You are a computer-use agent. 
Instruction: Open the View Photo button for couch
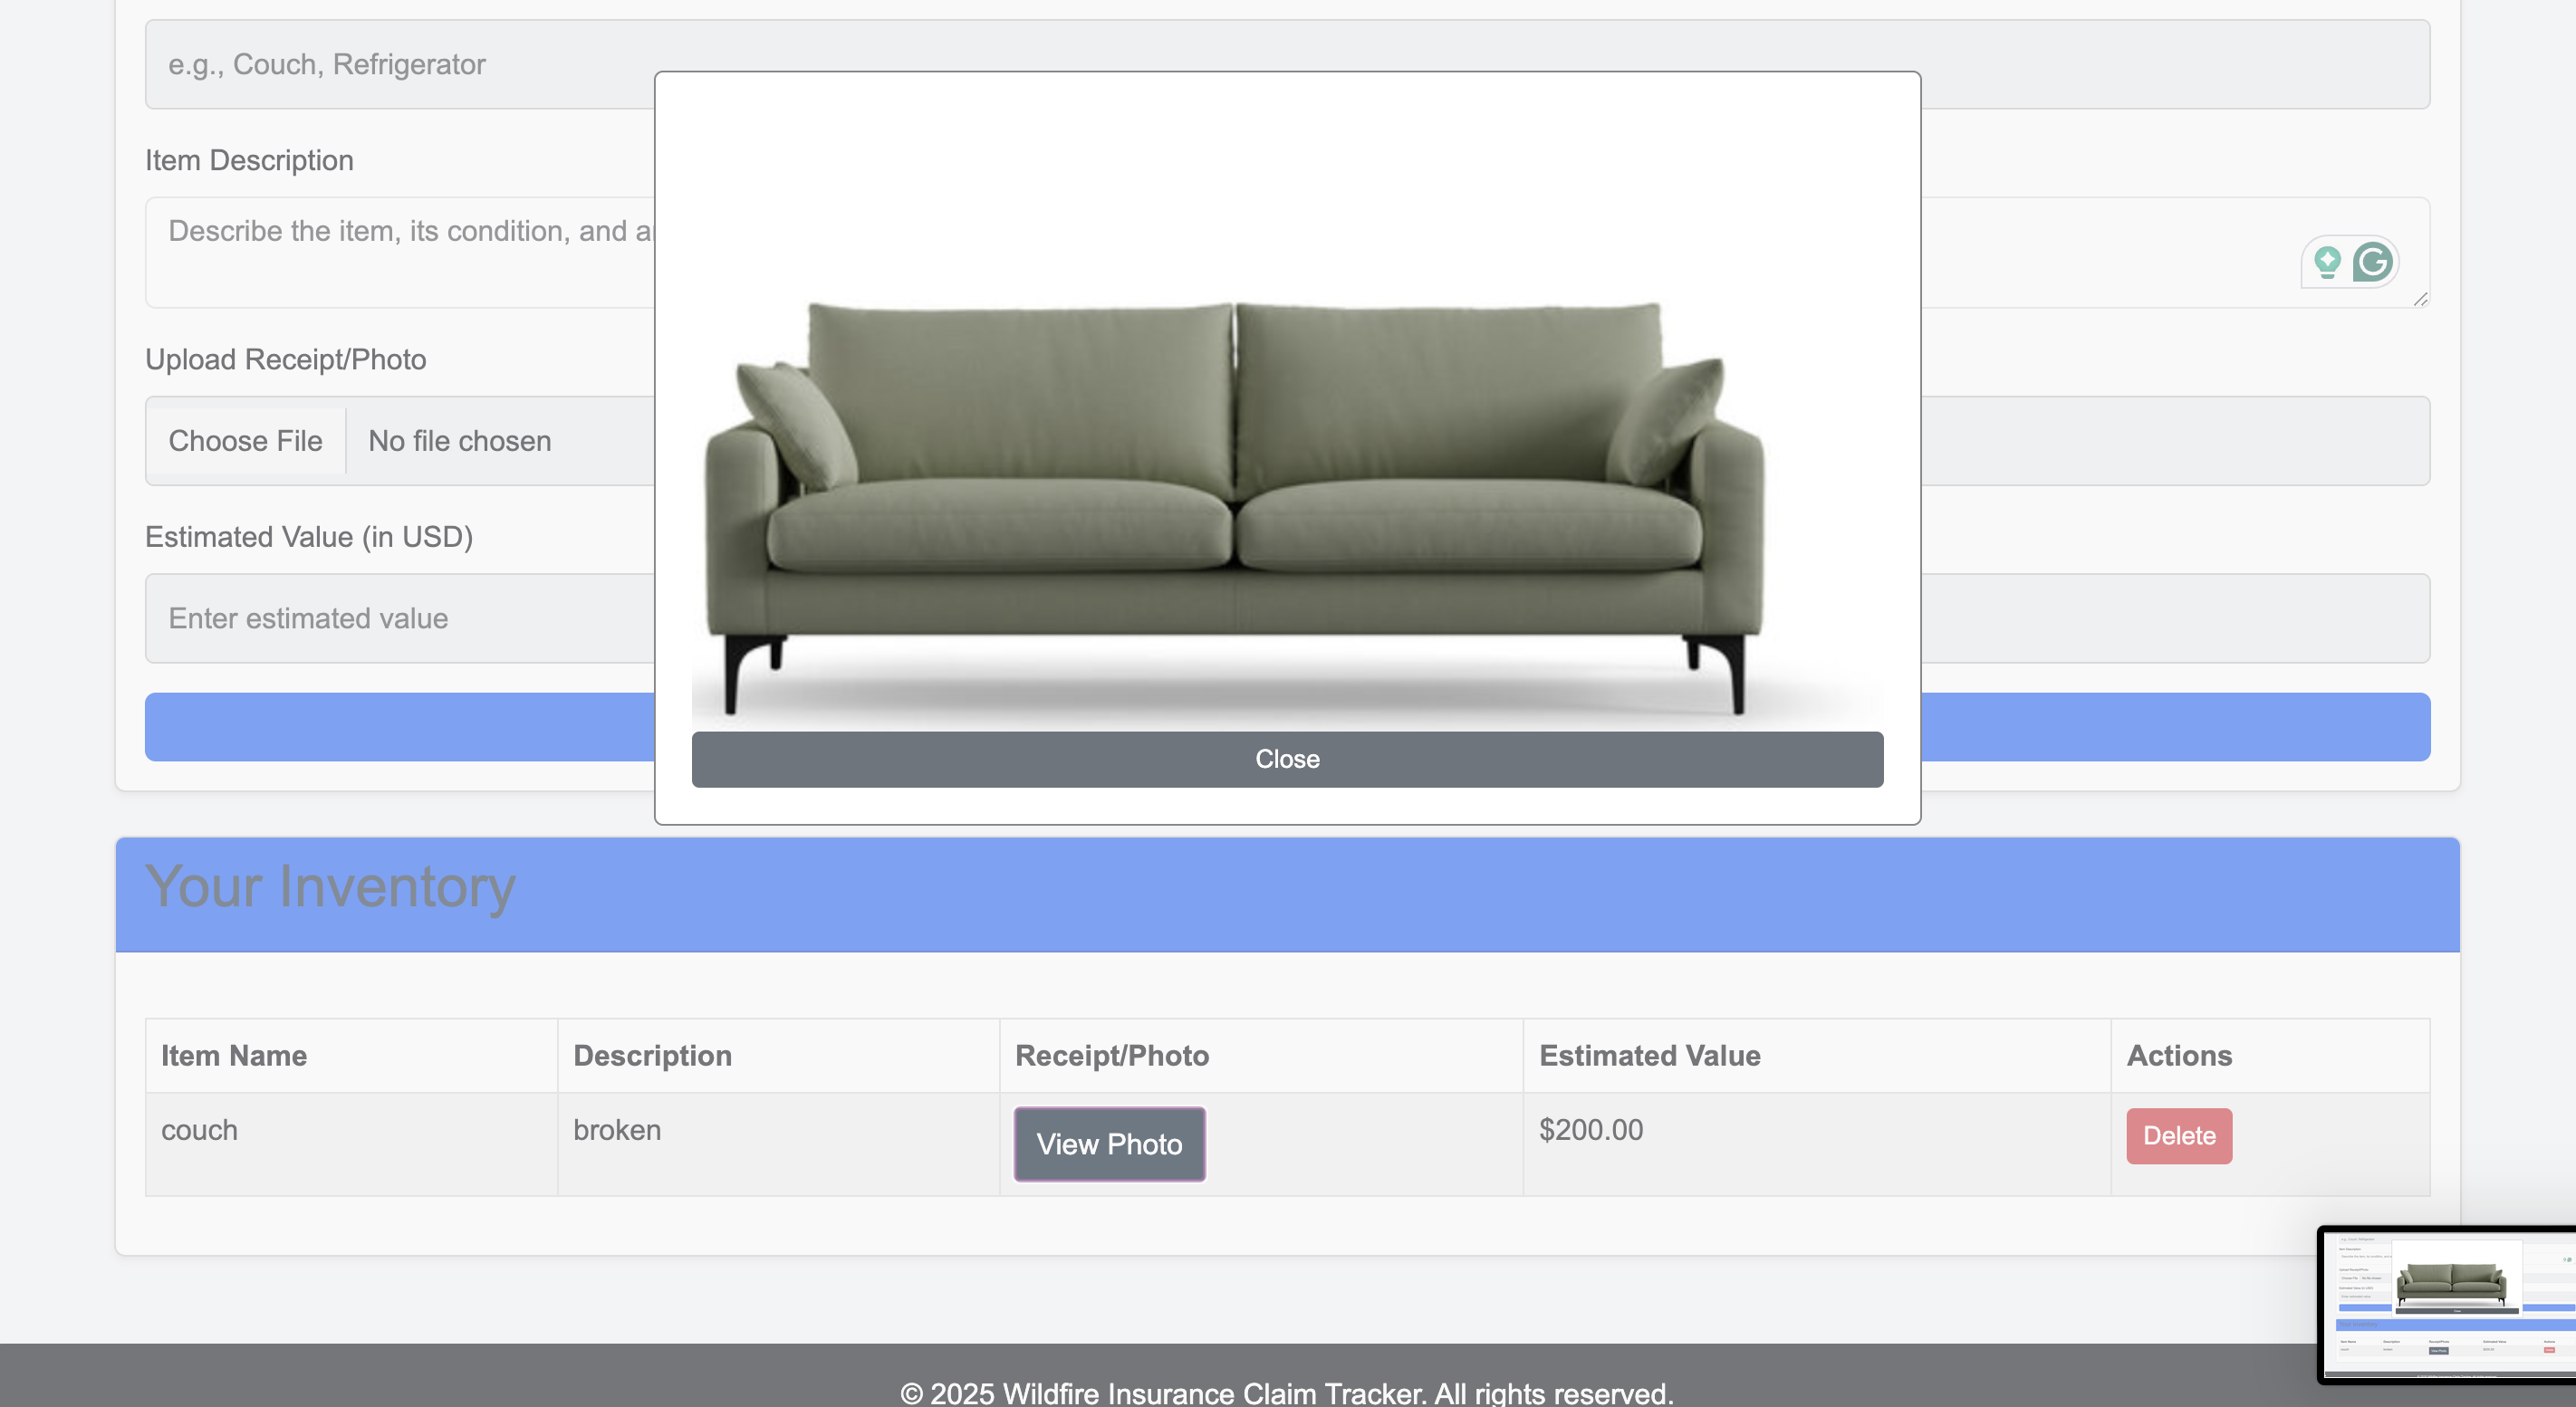click(1108, 1144)
